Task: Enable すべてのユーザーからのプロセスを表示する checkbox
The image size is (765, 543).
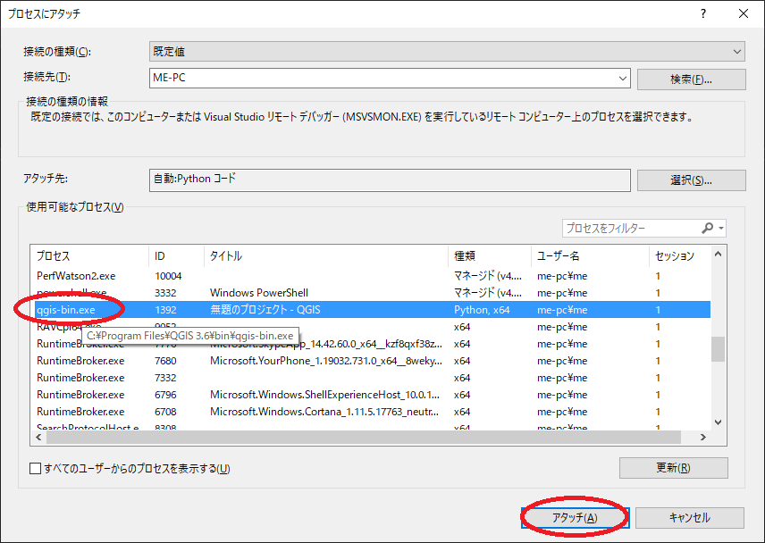Action: point(35,468)
